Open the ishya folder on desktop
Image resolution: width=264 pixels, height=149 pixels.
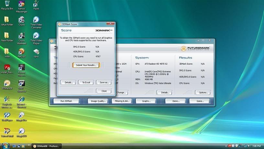pos(6,20)
